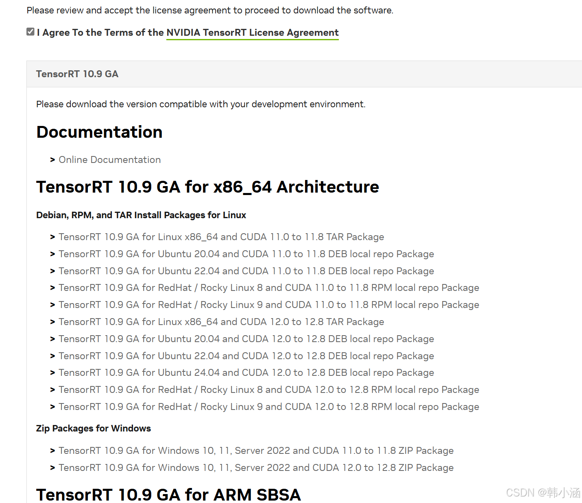Download Rocky Linux 8 CUDA 11.0 to 11.8 RPM package
The image size is (582, 503).
[x=269, y=288]
